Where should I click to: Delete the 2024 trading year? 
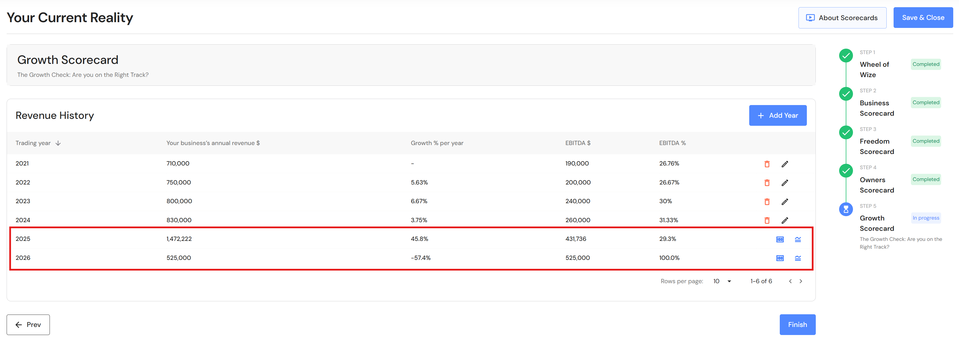click(767, 220)
